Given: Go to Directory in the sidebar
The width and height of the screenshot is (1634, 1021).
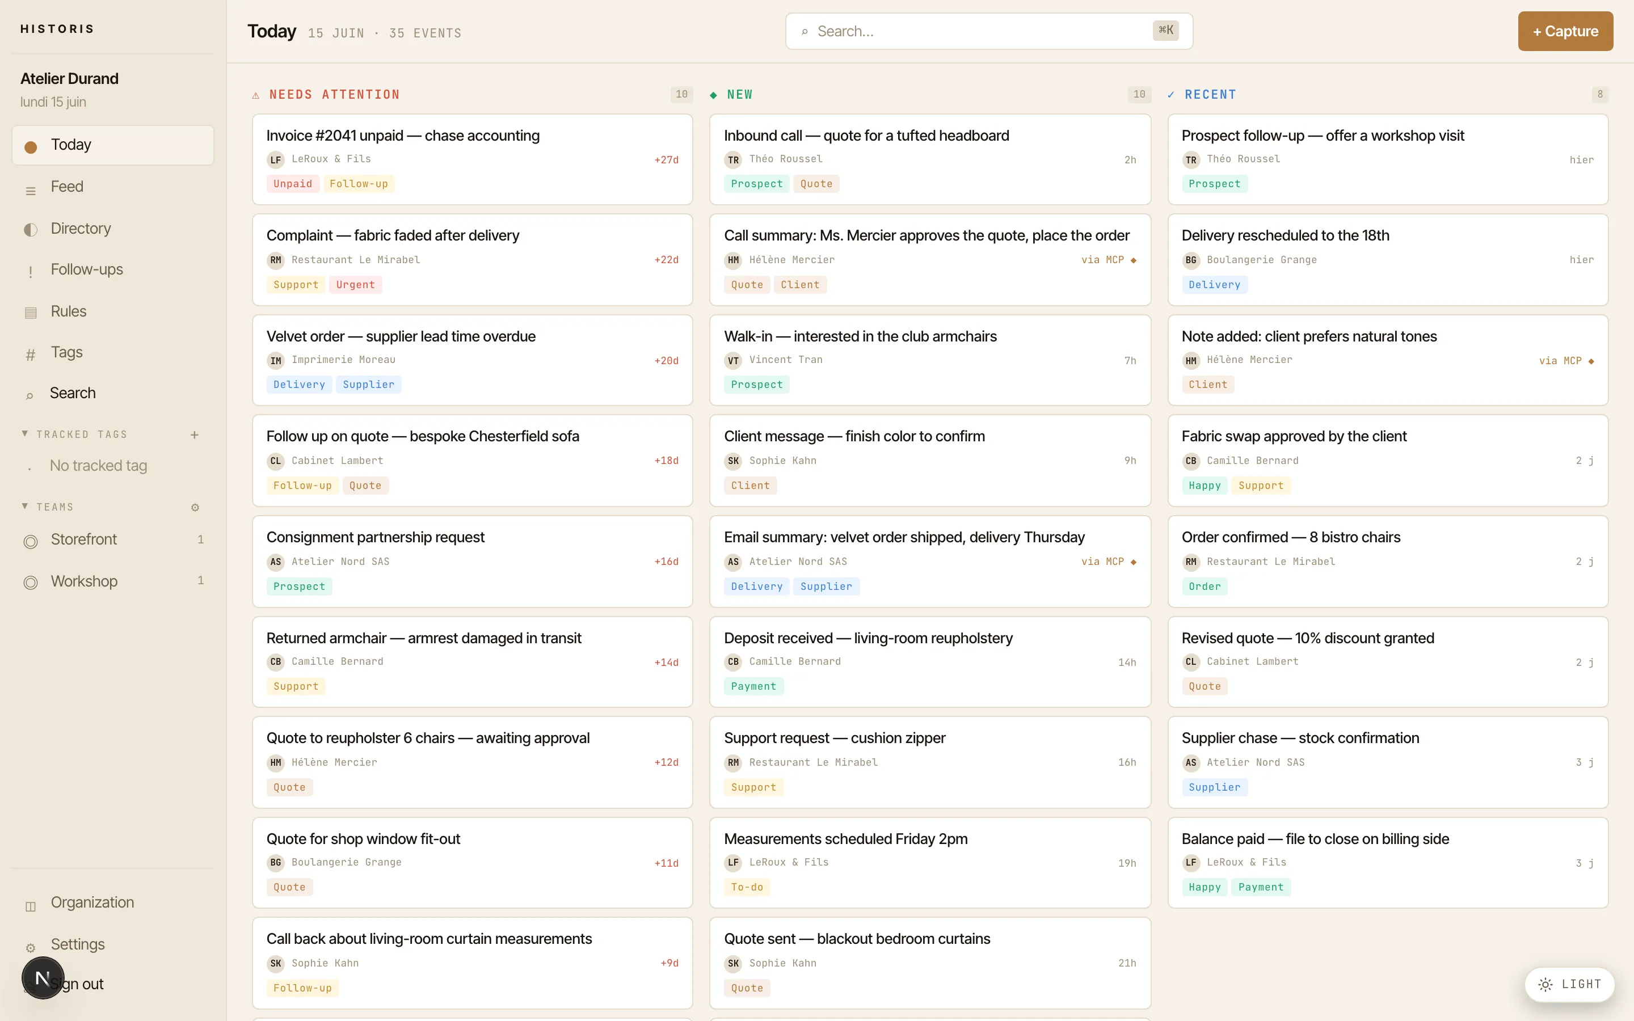Looking at the screenshot, I should click(113, 228).
